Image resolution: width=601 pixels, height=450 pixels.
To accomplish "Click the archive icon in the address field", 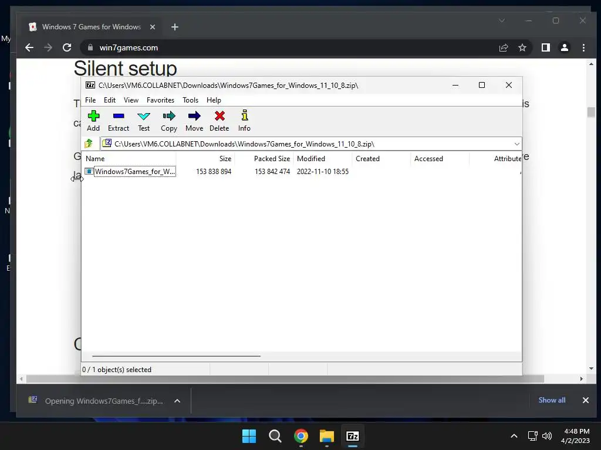I will click(x=107, y=144).
